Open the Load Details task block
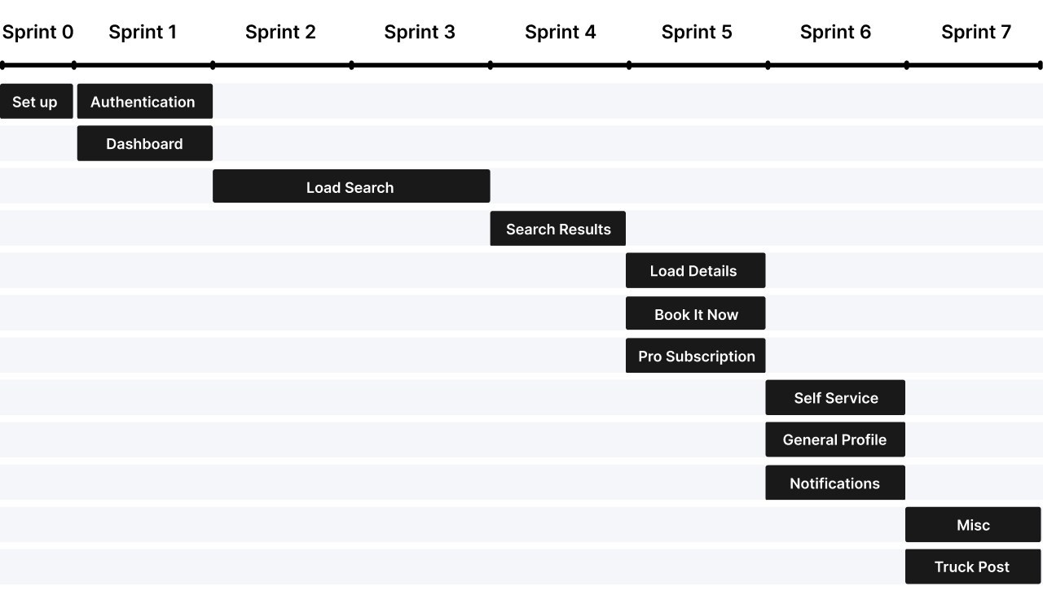Image resolution: width=1043 pixels, height=608 pixels. coord(695,271)
